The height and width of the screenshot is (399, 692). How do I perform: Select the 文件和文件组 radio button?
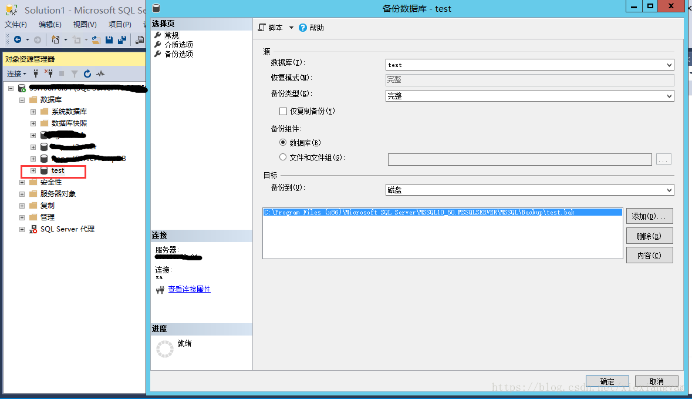tap(282, 156)
